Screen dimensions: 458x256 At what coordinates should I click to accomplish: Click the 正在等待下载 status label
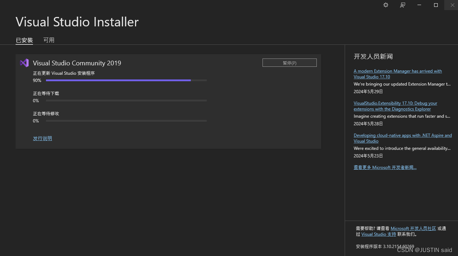46,94
